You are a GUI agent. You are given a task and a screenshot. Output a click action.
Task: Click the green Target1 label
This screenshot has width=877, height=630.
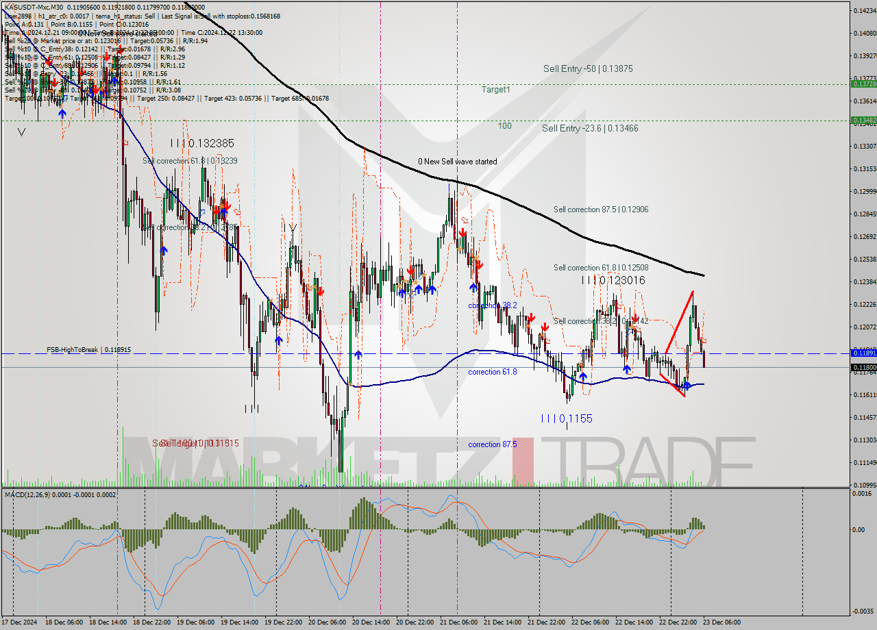point(495,89)
